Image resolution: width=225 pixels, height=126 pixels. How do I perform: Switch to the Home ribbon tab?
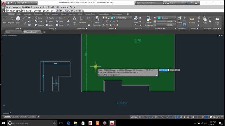(x=12, y=14)
